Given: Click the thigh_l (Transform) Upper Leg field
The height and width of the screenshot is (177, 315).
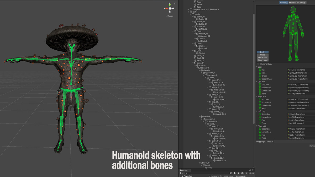Looking at the screenshot, I should 301,114.
